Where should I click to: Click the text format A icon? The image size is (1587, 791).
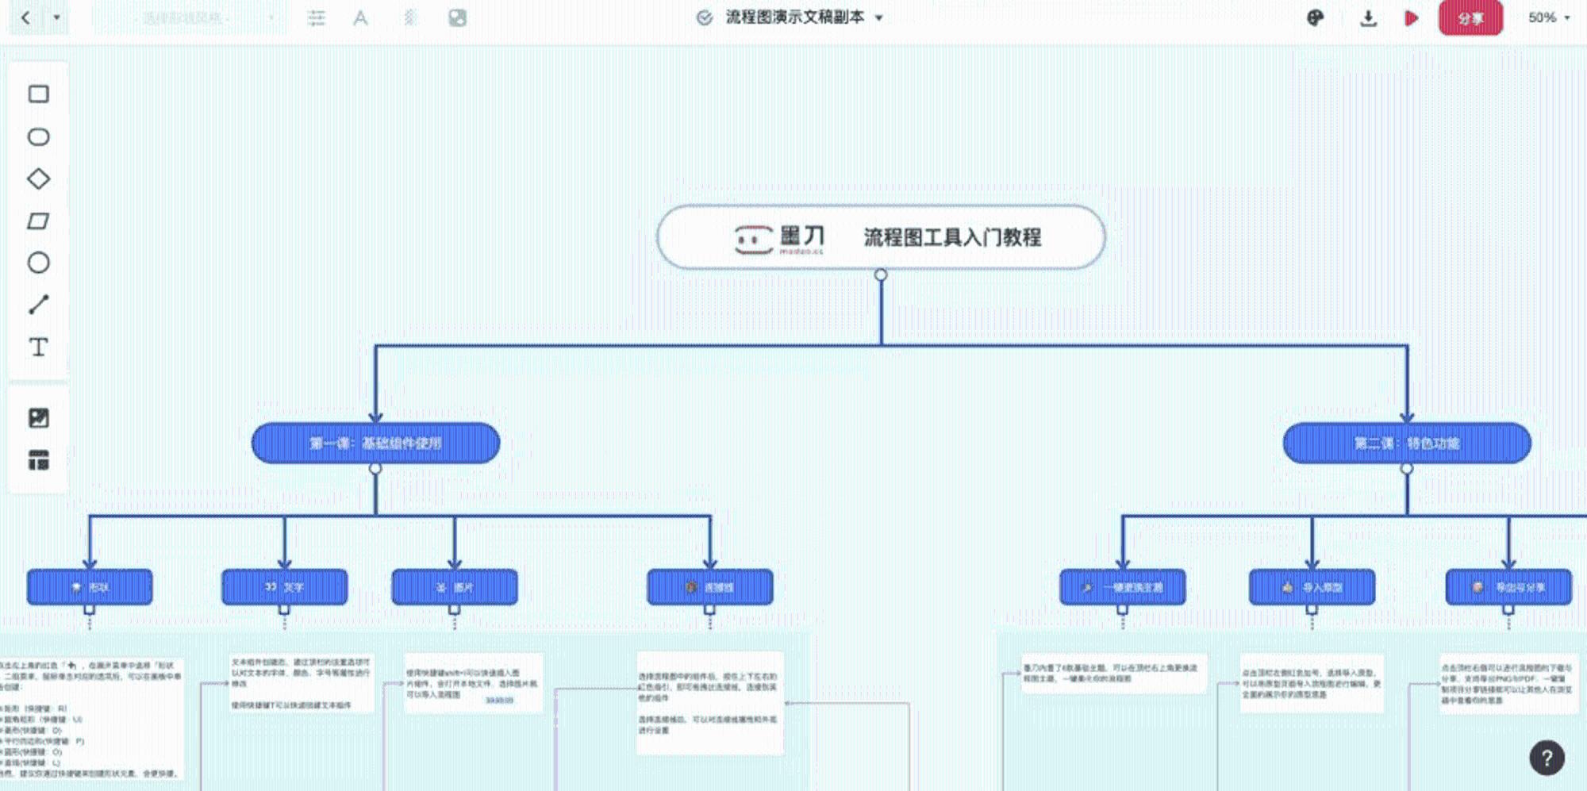pos(360,17)
